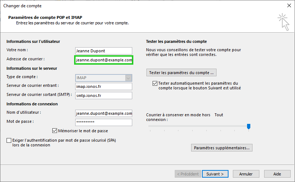
Task: Enable Exiger l'authentification SPA checkbox
Action: tap(9, 141)
